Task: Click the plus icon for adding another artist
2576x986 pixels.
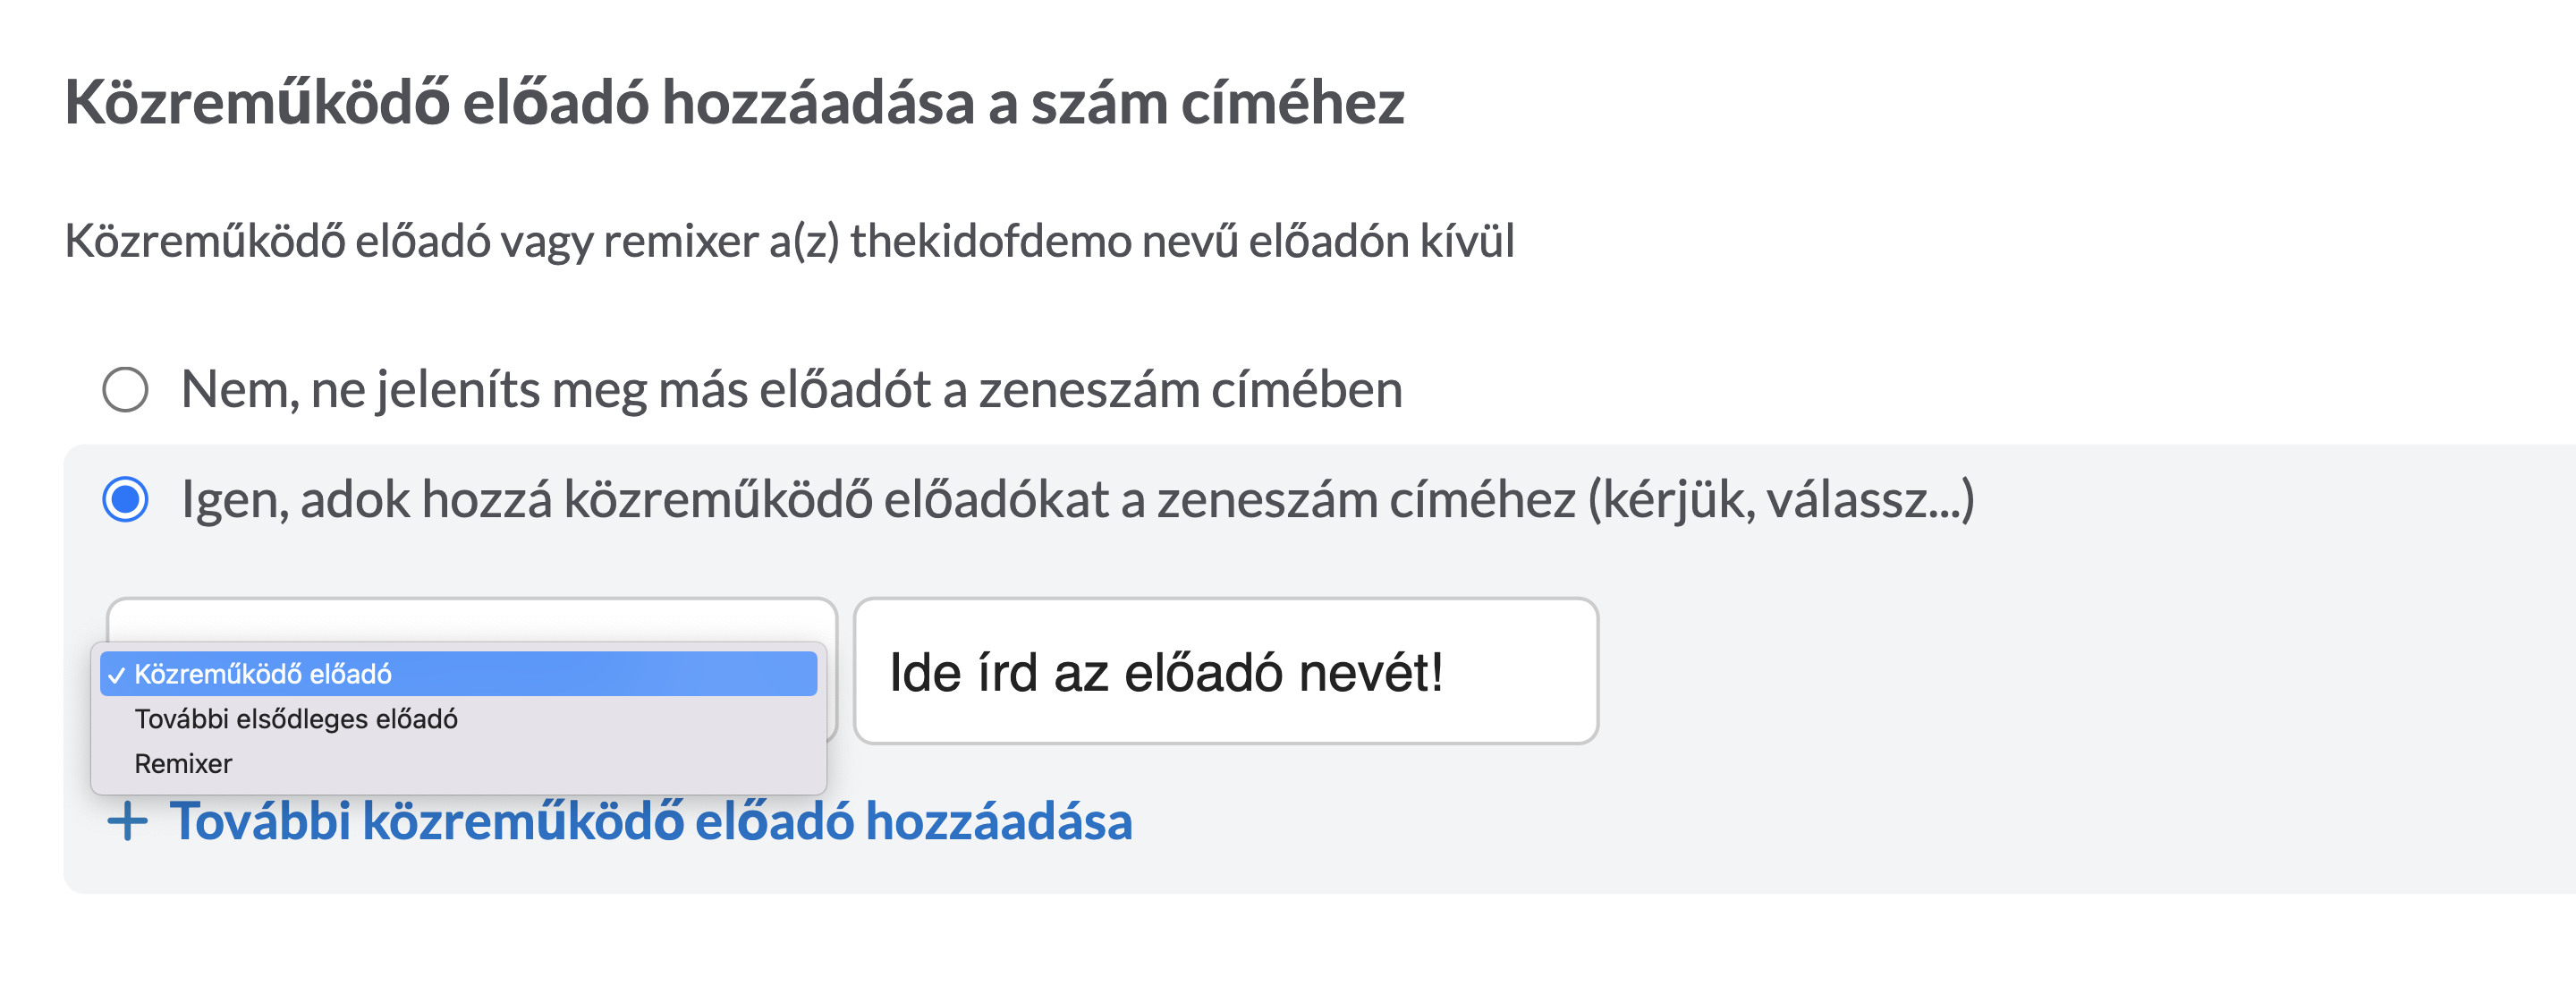Action: point(127,822)
